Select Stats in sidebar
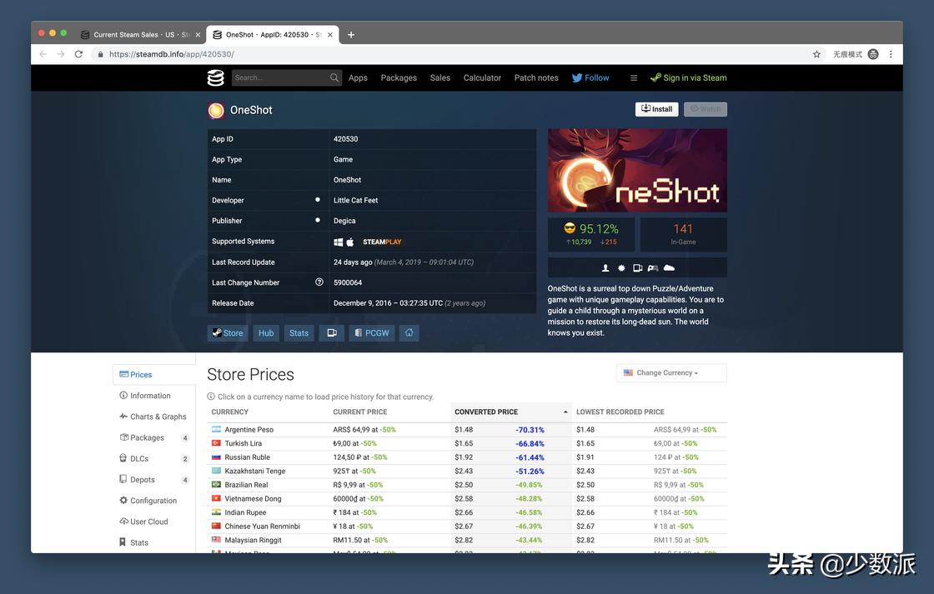The image size is (934, 594). coord(153,543)
